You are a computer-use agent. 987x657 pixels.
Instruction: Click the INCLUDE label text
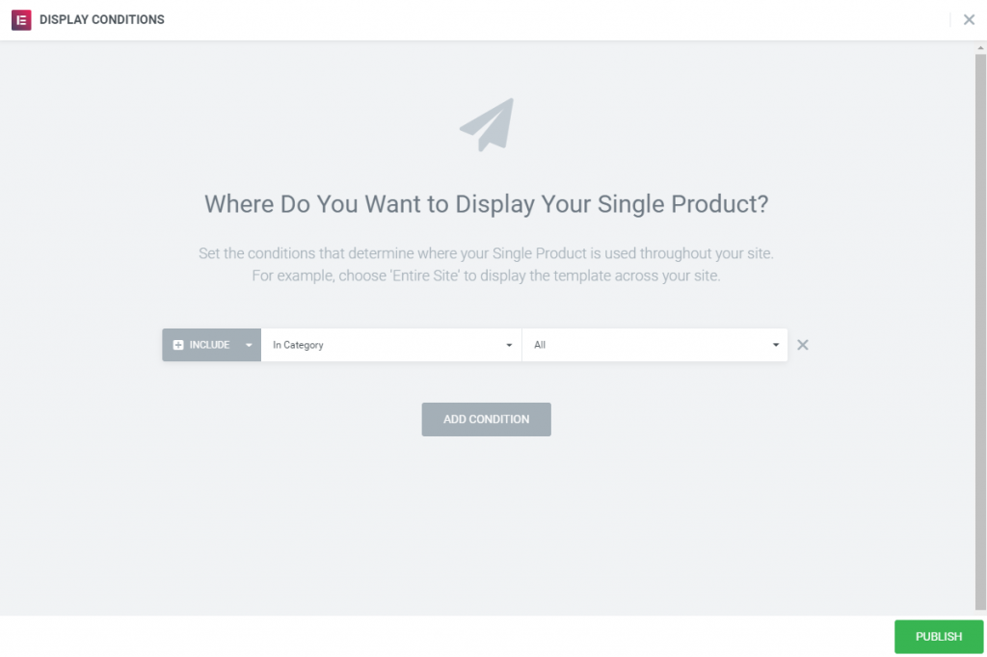tap(209, 345)
